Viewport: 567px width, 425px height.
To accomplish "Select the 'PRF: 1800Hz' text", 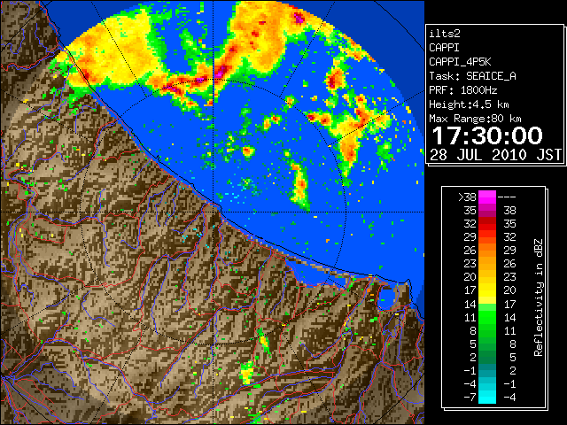I will coord(462,90).
